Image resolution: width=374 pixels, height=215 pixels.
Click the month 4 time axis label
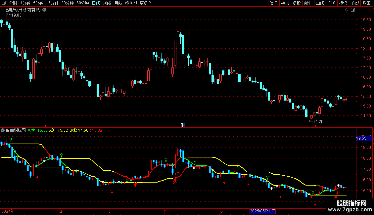(165, 211)
